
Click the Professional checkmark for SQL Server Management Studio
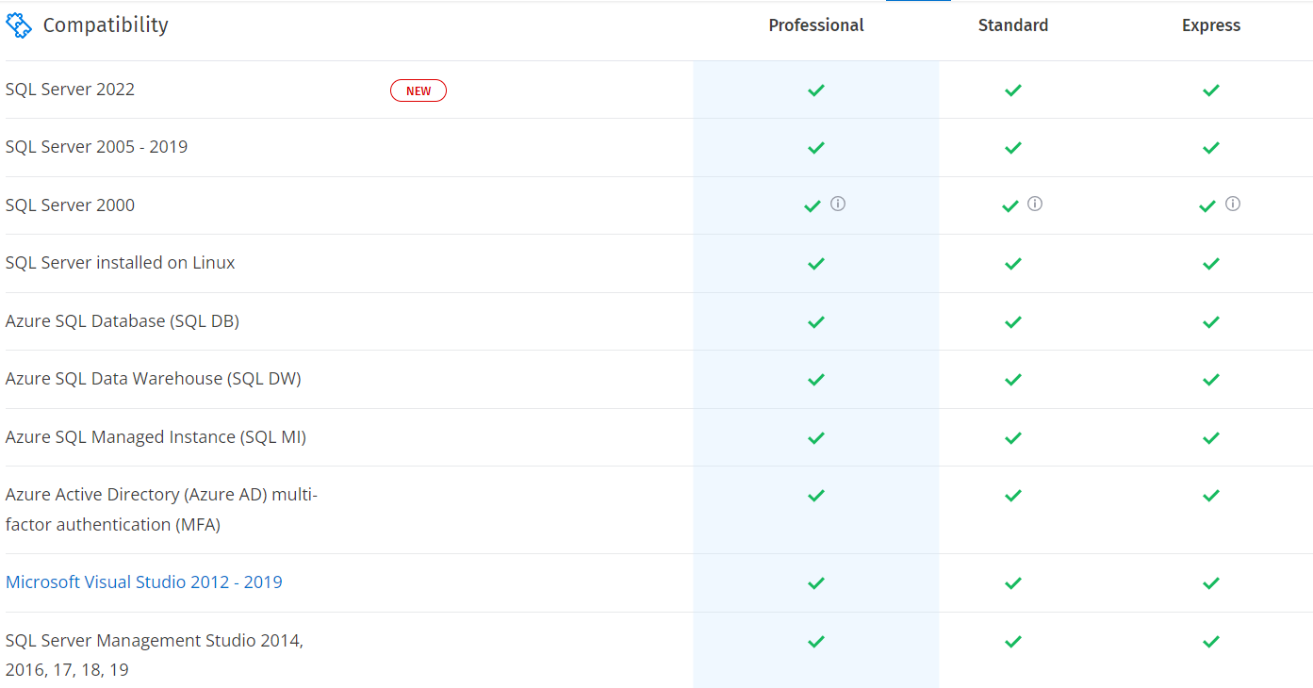coord(816,642)
